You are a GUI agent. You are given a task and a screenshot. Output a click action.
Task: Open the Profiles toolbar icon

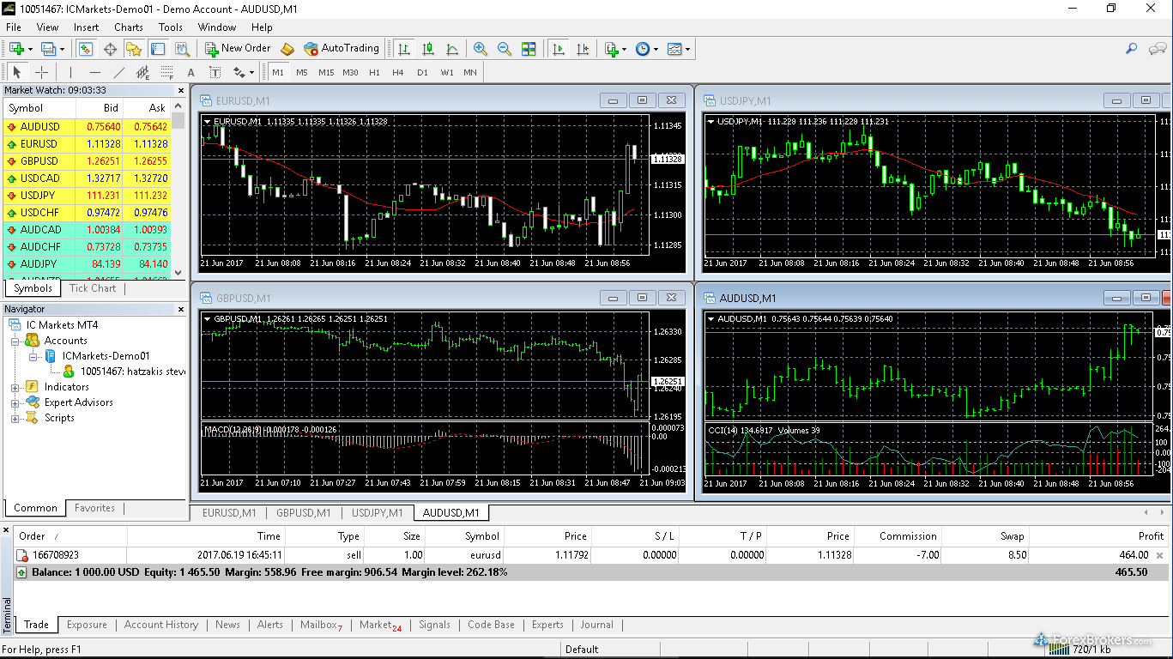pyautogui.click(x=48, y=49)
